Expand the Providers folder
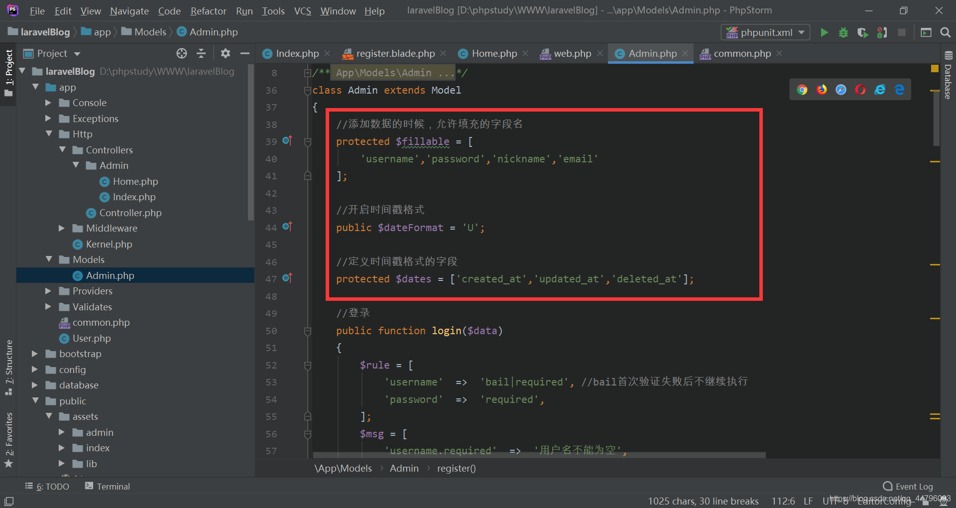 48,291
